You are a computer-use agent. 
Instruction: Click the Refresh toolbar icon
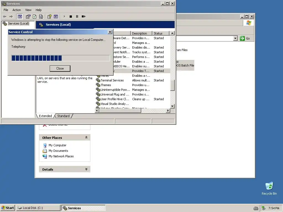tap(35, 17)
